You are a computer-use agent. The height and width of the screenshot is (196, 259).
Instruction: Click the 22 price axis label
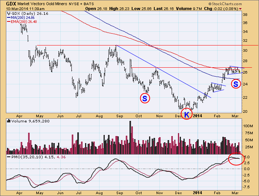pyautogui.click(x=245, y=98)
